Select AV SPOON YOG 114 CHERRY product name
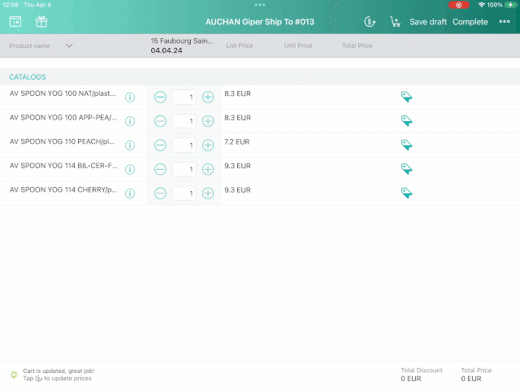 click(x=63, y=189)
